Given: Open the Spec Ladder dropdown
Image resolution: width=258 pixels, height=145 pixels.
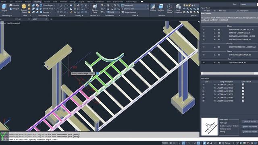Looking at the screenshot, I should pos(249,4).
